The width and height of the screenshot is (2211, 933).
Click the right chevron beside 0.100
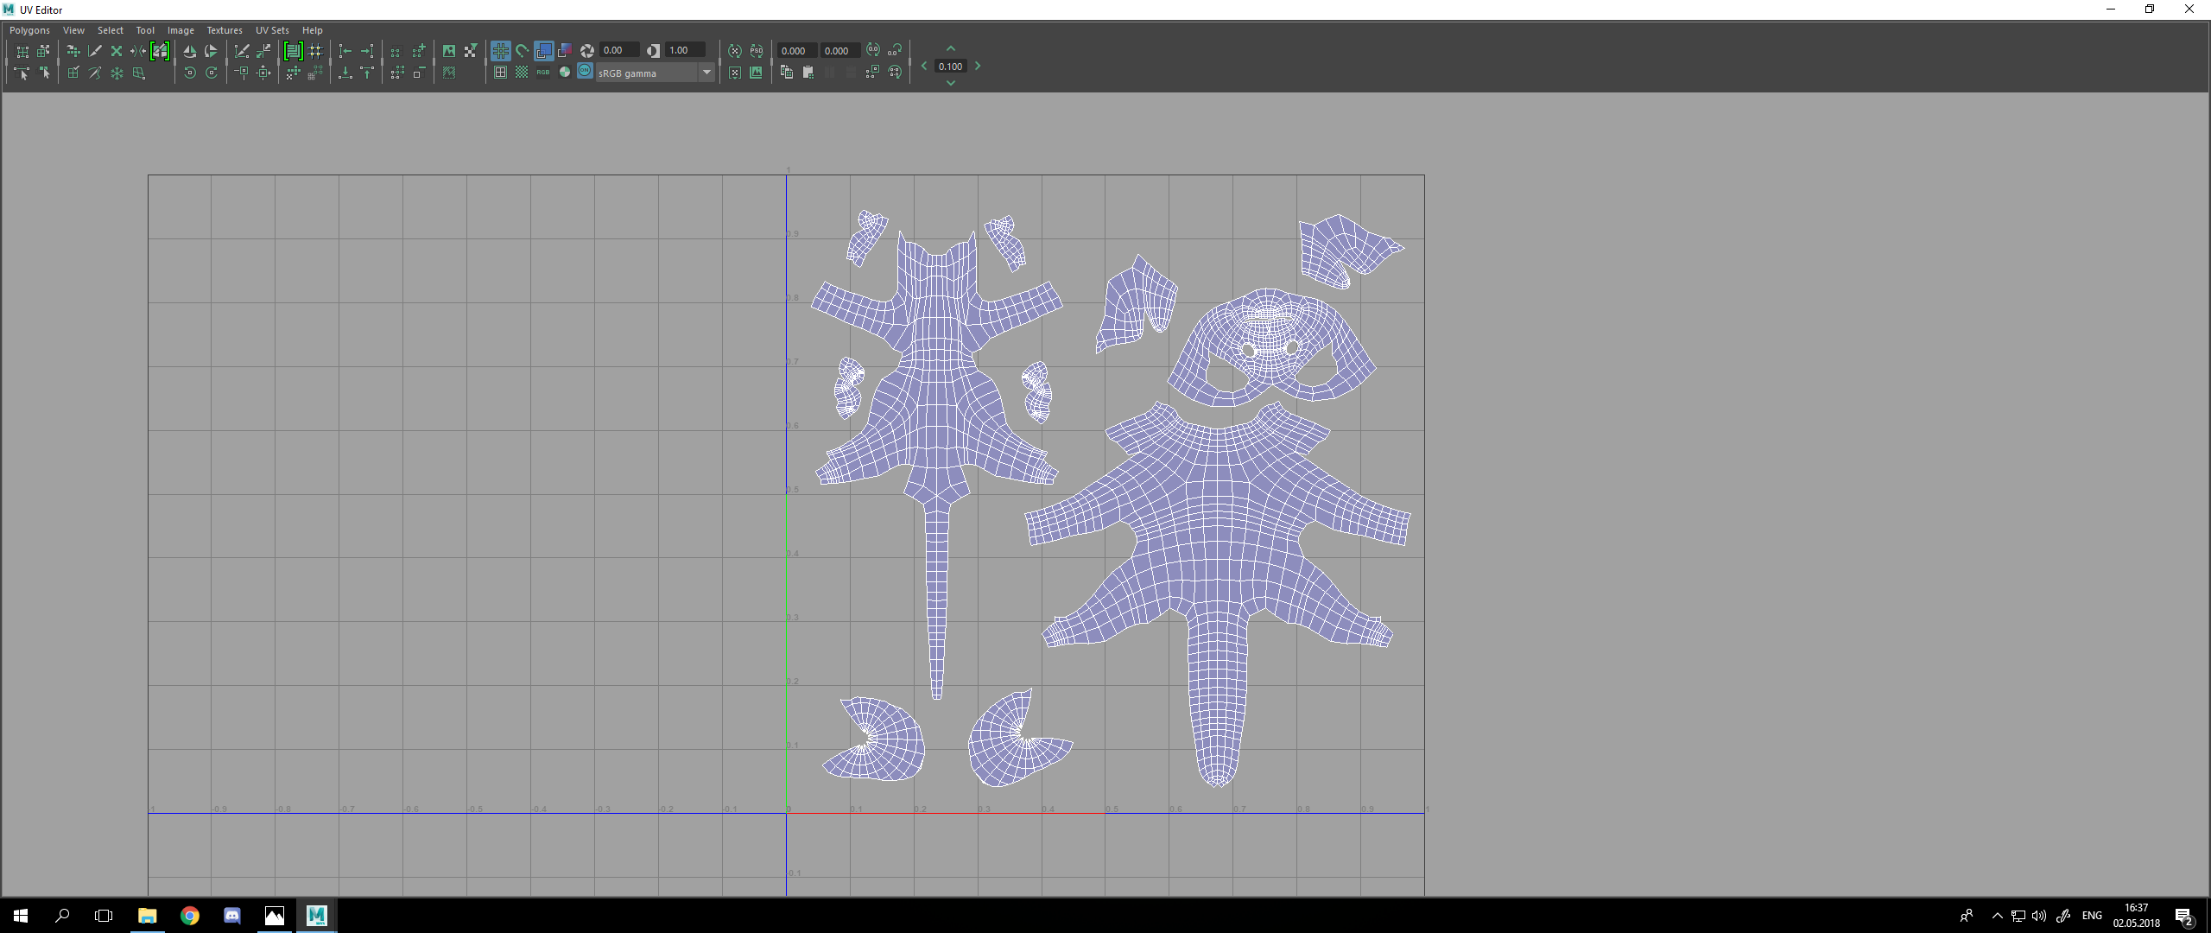[978, 66]
